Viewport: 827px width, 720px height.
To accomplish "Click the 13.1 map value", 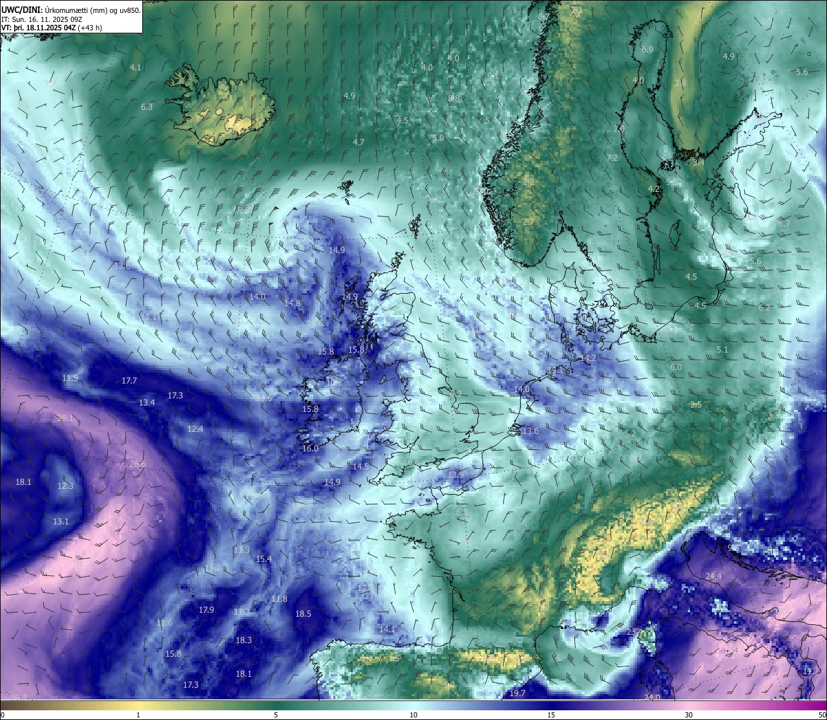I will coord(61,522).
